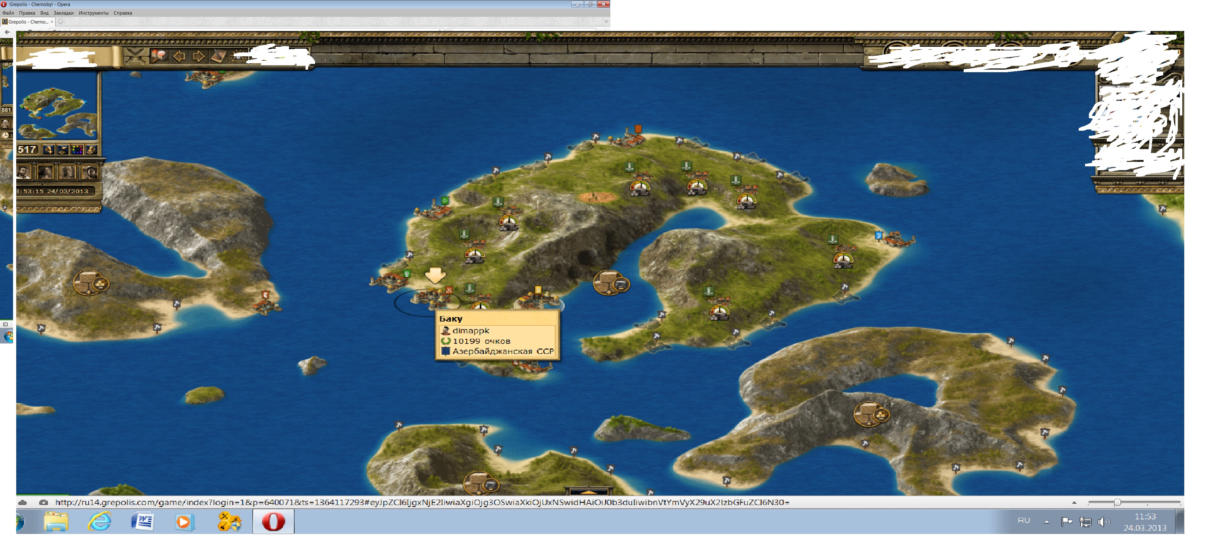Click the cloud Opera Link status icon
Viewport: 1217px width, 540px height.
point(23,502)
